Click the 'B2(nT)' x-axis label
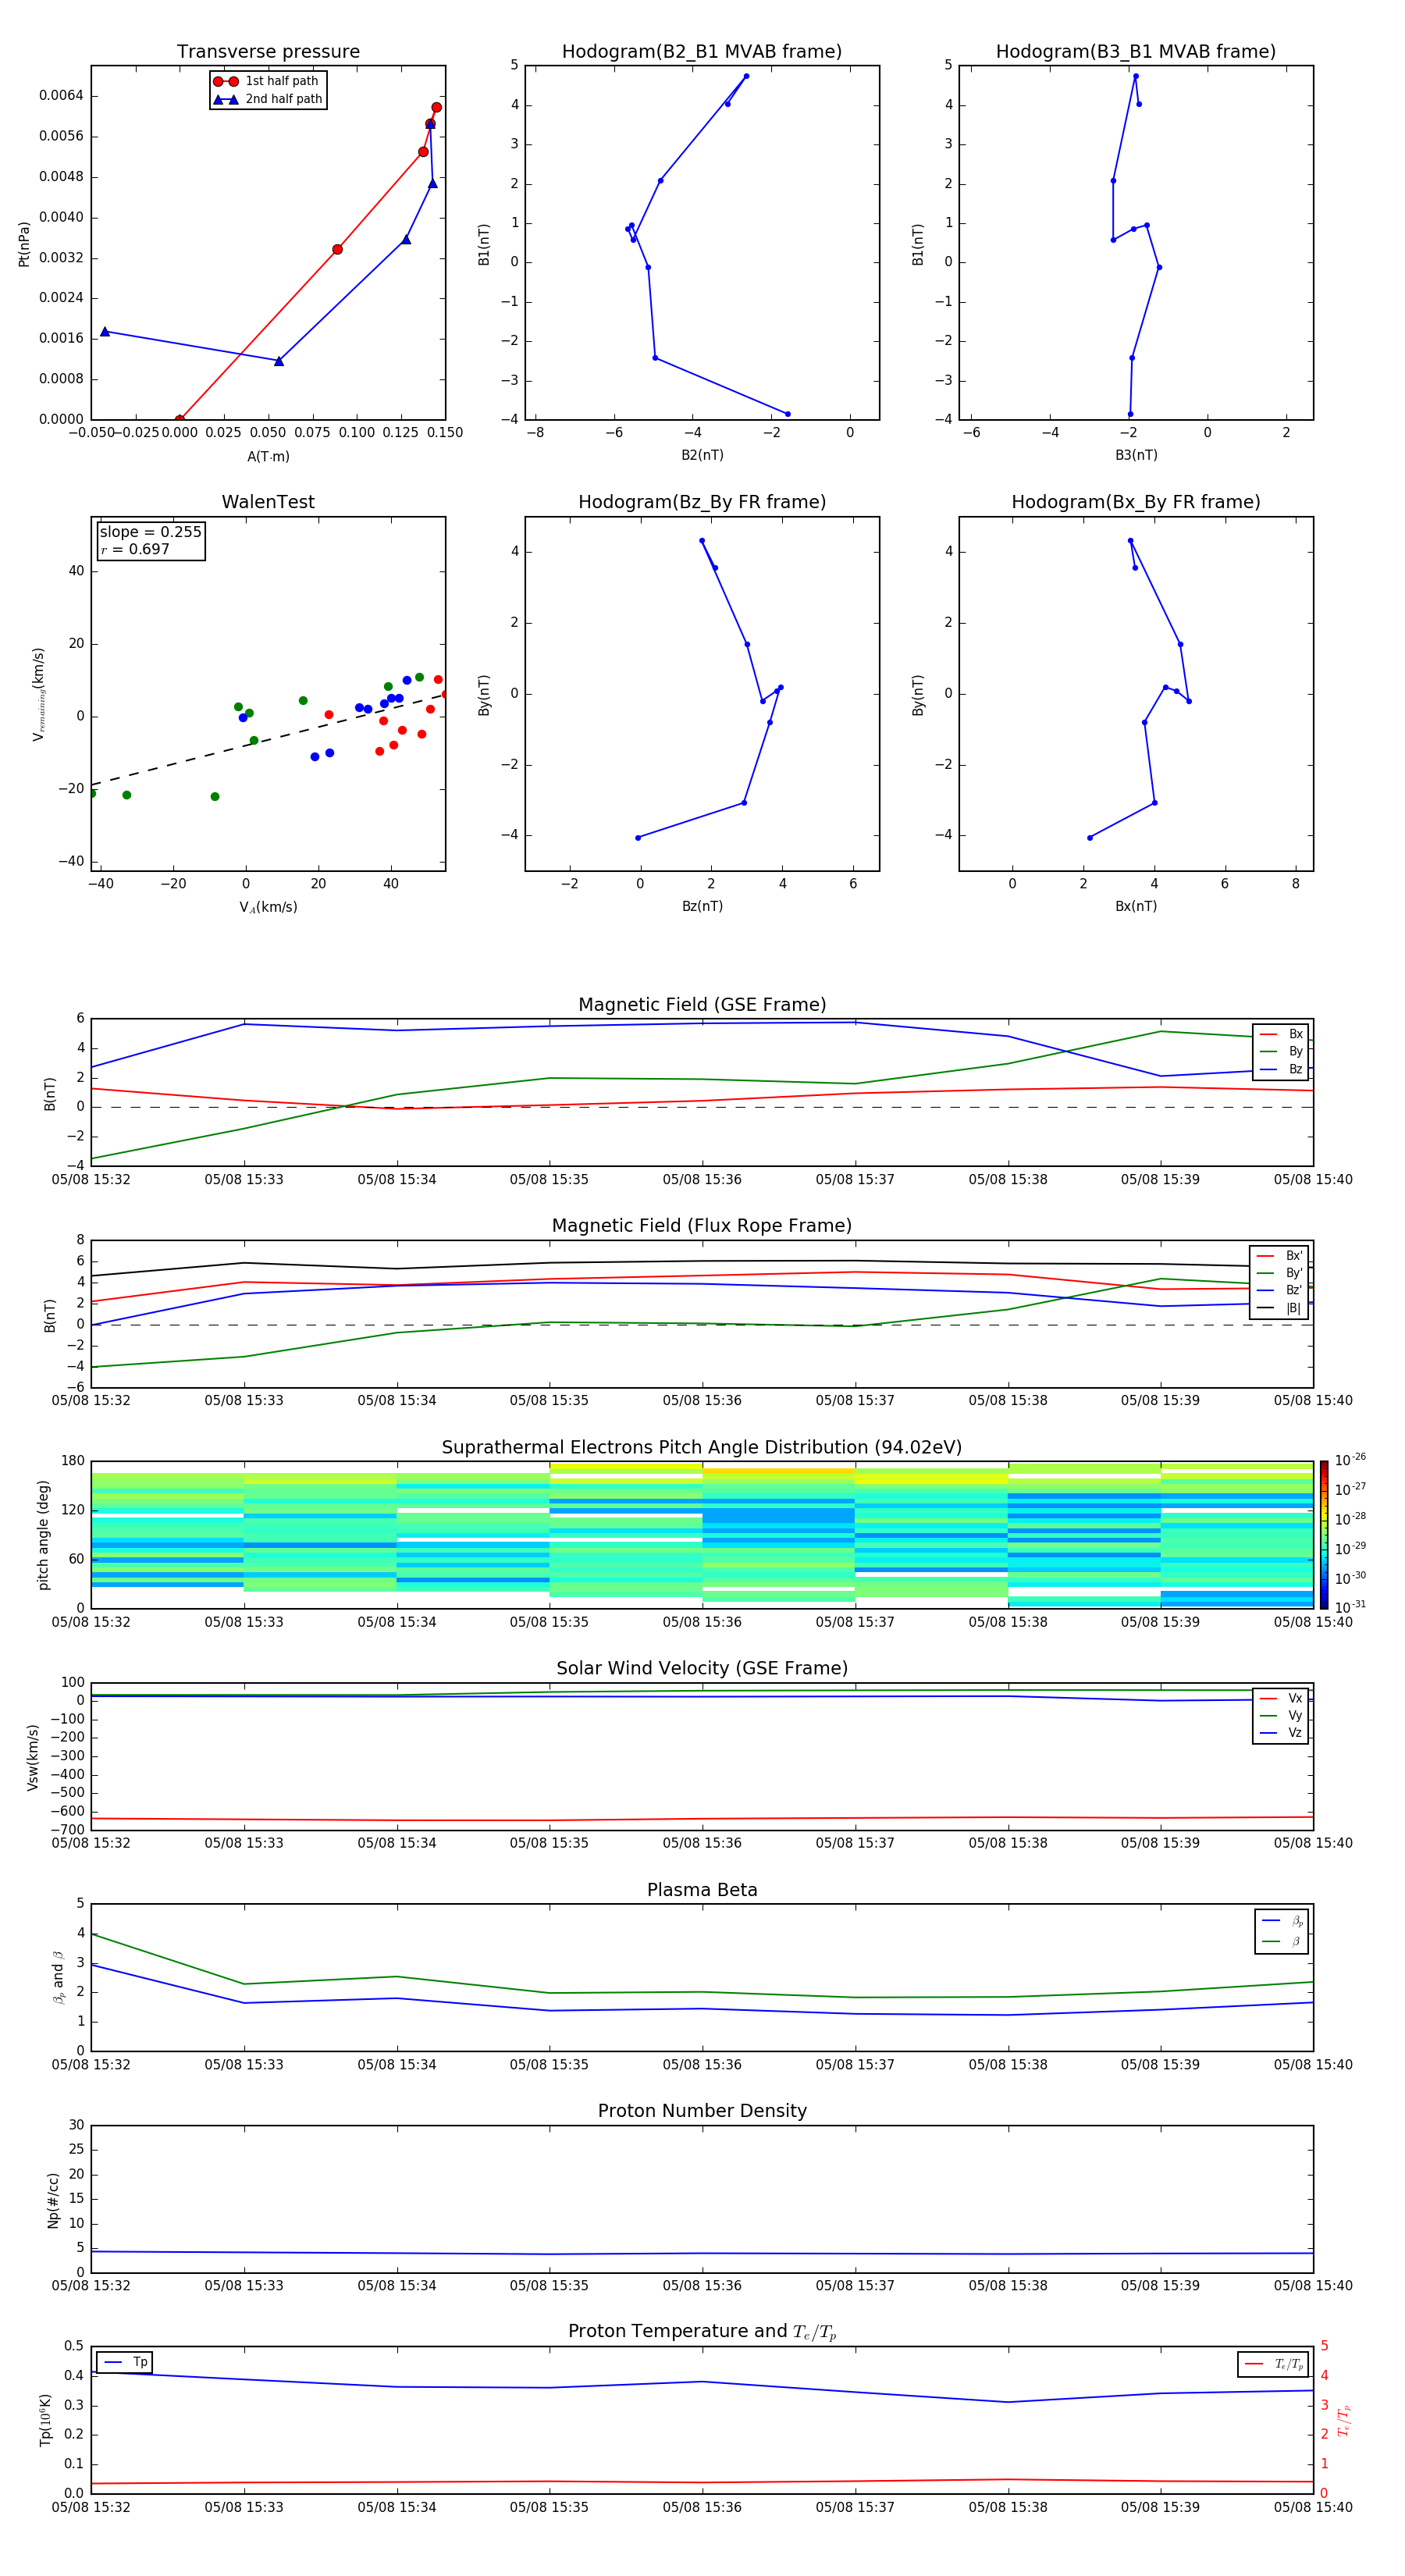The height and width of the screenshot is (2576, 1405). coord(702,455)
